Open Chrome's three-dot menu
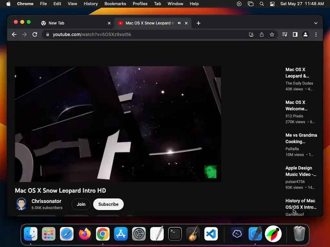This screenshot has height=247, width=330. [x=316, y=34]
